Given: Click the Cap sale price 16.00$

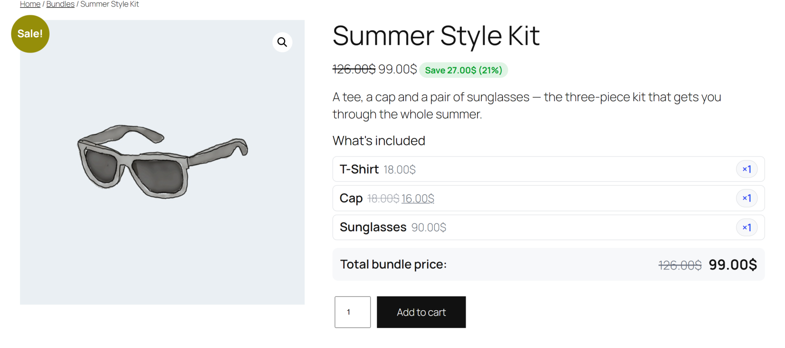Looking at the screenshot, I should 418,198.
